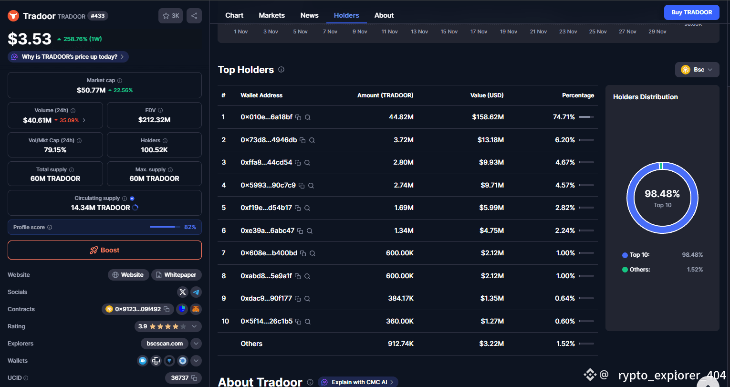Switch to the Chart tab
Viewport: 730px width, 387px height.
point(234,15)
